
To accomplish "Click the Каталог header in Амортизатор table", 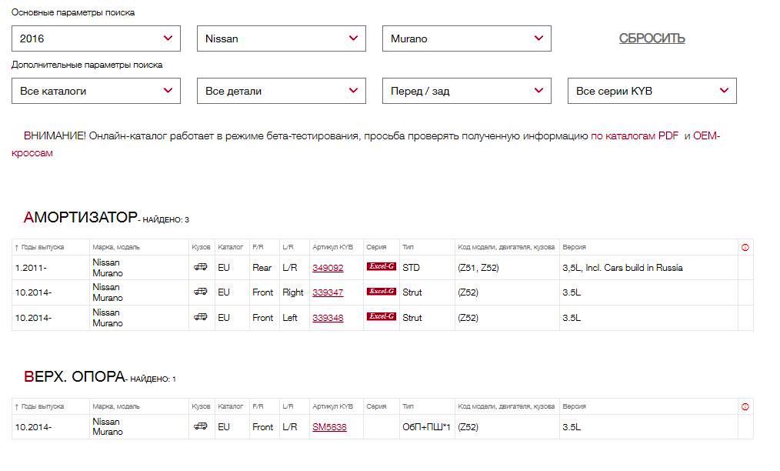I will (x=230, y=248).
